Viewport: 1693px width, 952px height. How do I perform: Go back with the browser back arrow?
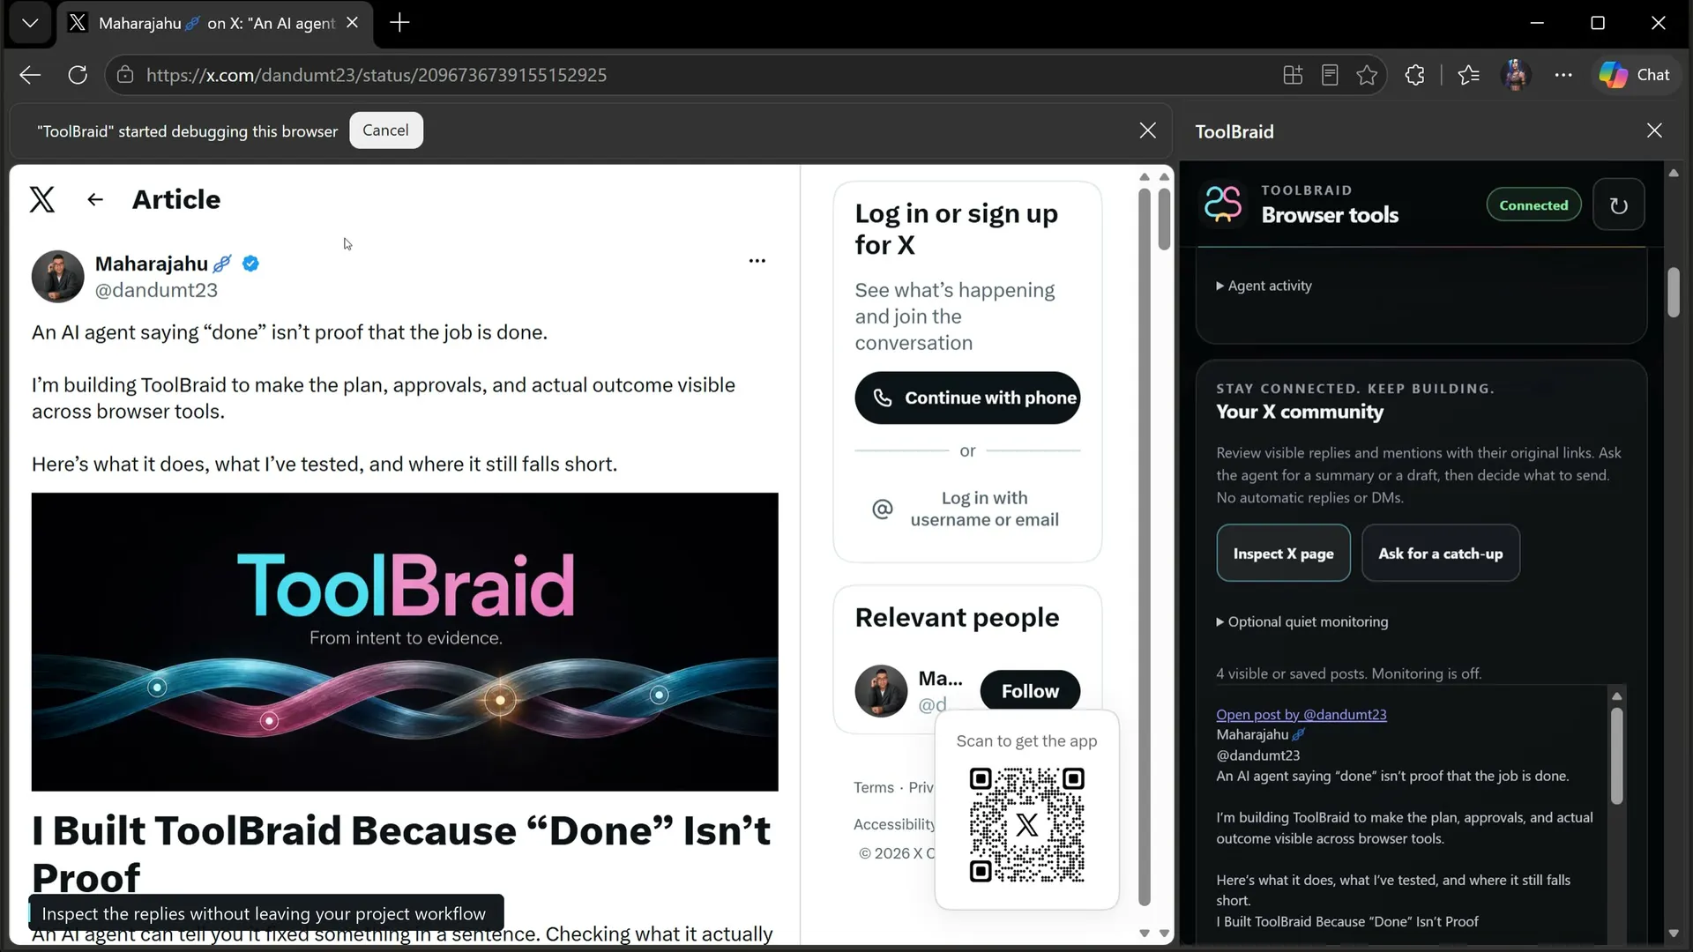30,75
